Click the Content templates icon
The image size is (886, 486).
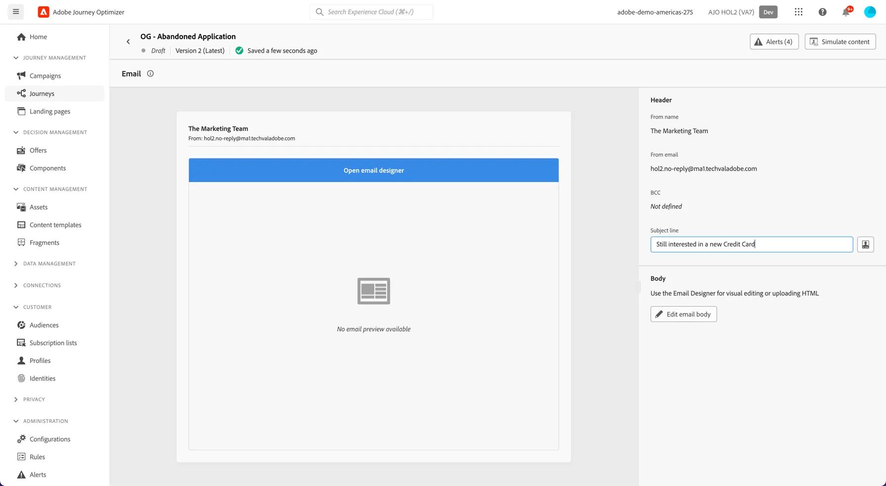click(x=21, y=225)
